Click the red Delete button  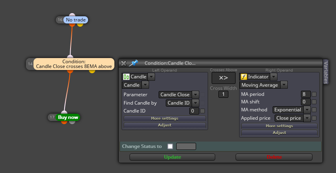(x=274, y=157)
